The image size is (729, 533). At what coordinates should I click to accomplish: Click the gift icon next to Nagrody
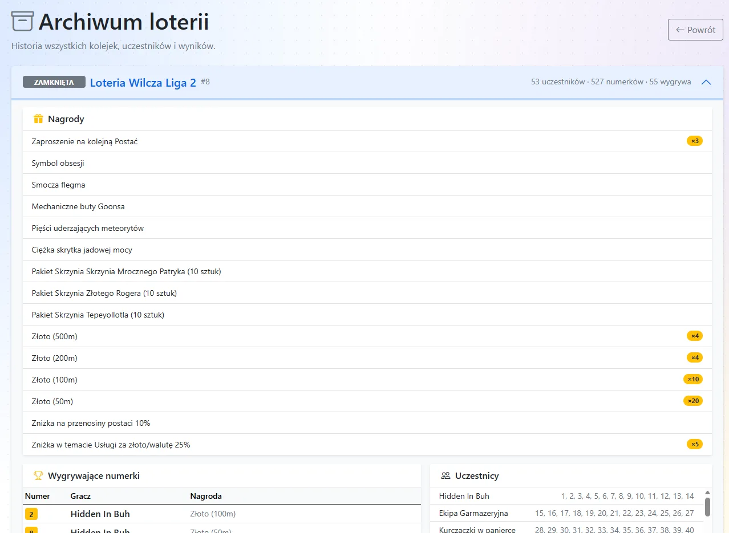pos(38,119)
